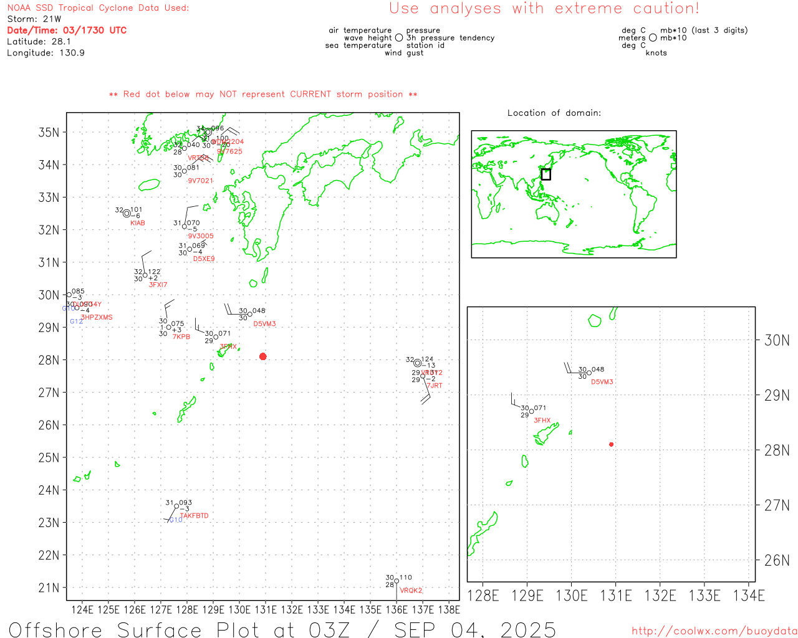The image size is (798, 638).
Task: Click the 24N latitude axis label
Action: (49, 490)
